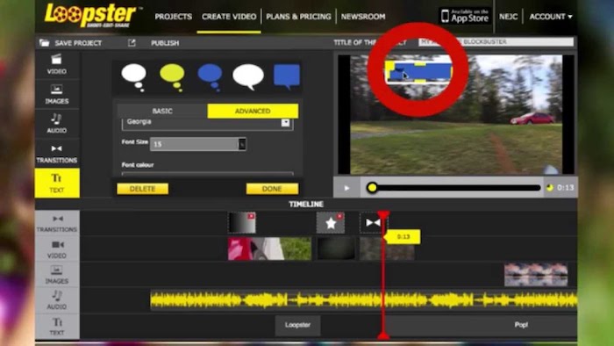Choose the white oval speech bubble
614x346 pixels.
[x=248, y=76]
